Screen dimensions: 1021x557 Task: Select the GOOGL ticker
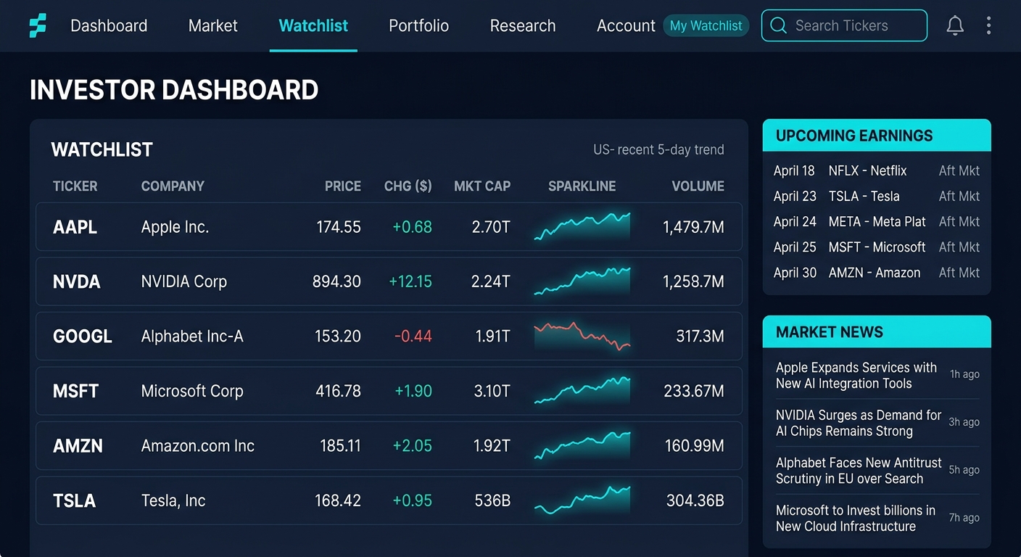coord(83,337)
